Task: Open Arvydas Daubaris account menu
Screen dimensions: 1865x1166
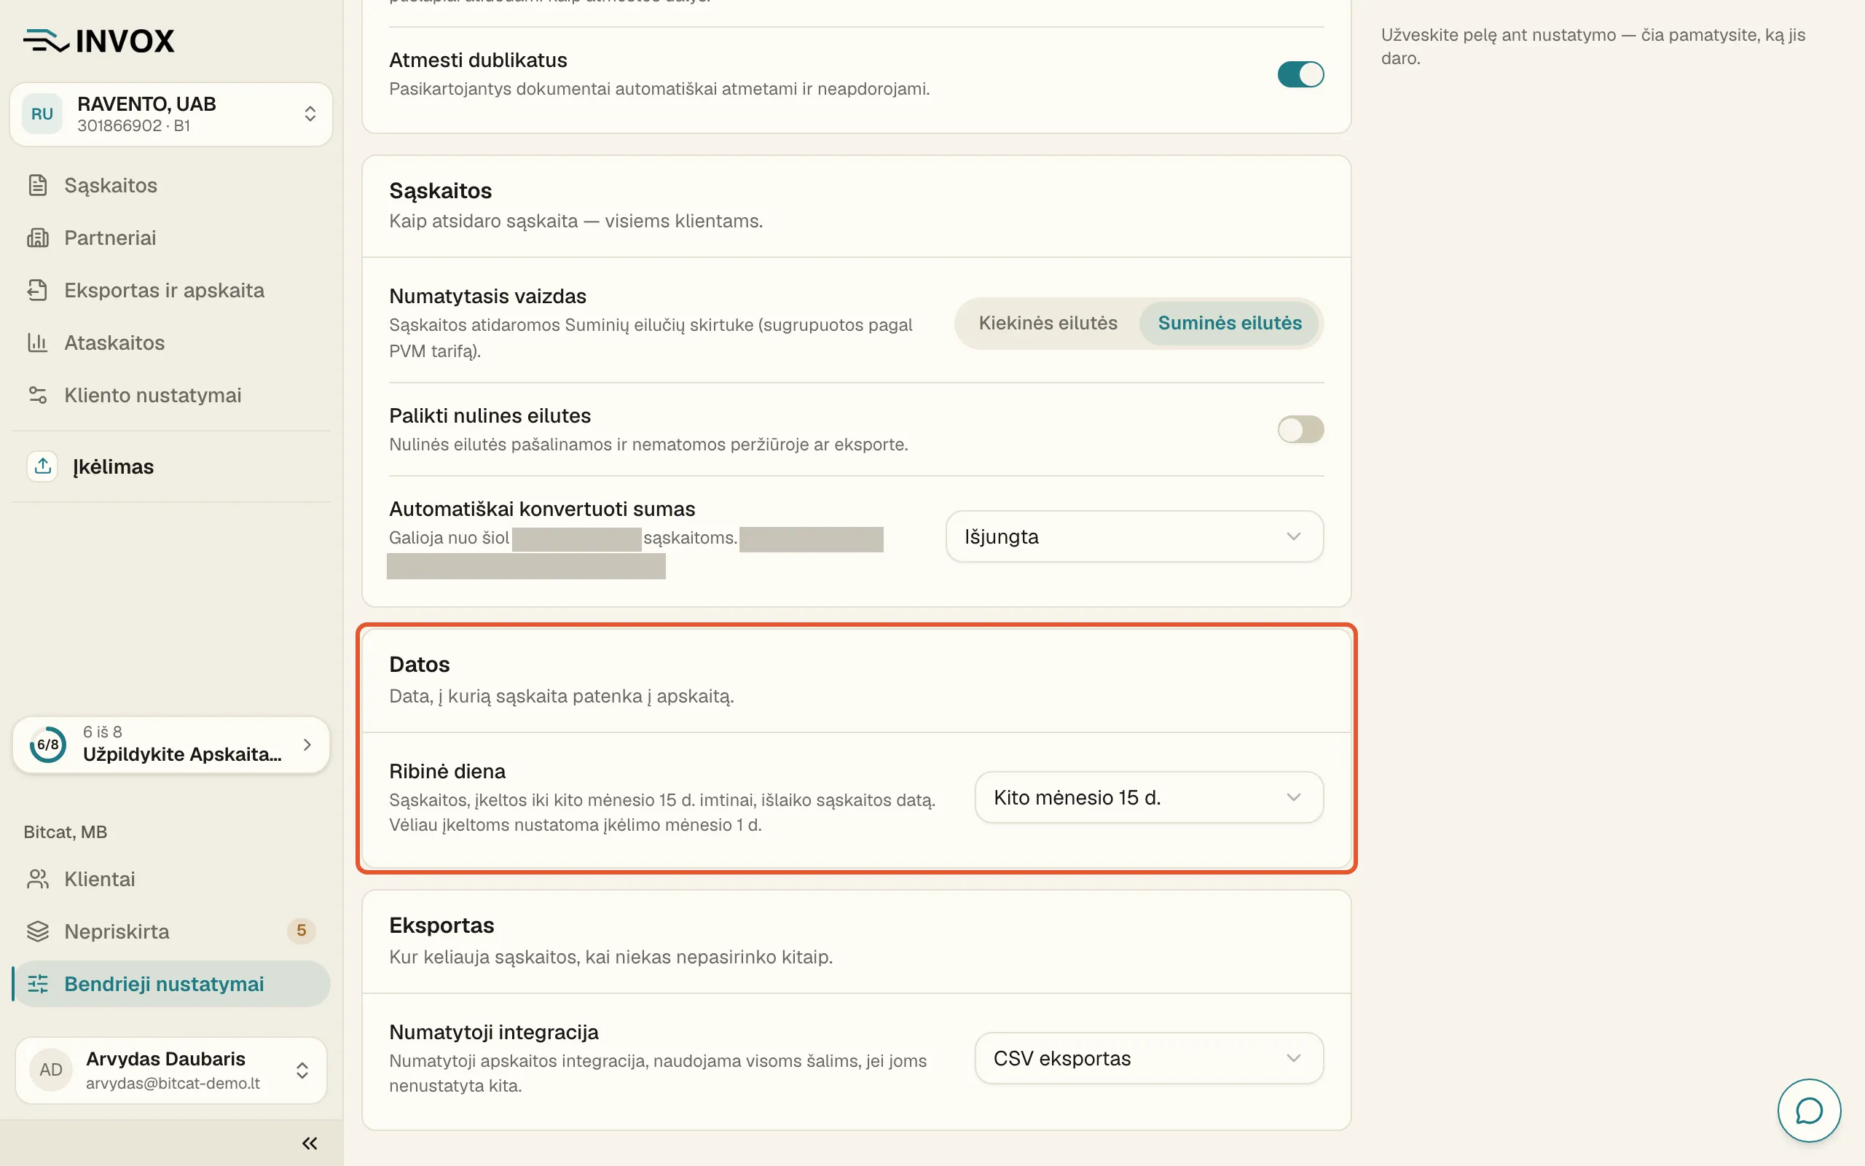Action: [171, 1071]
